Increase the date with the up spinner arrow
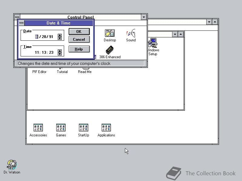242x181 pixels. pos(60,35)
